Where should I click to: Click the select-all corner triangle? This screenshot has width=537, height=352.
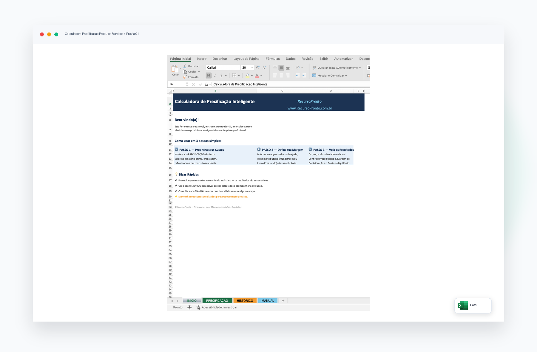point(170,91)
